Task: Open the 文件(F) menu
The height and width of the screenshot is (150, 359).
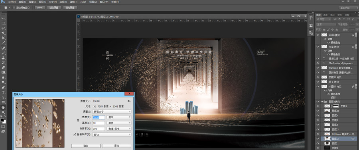Action: coord(12,2)
